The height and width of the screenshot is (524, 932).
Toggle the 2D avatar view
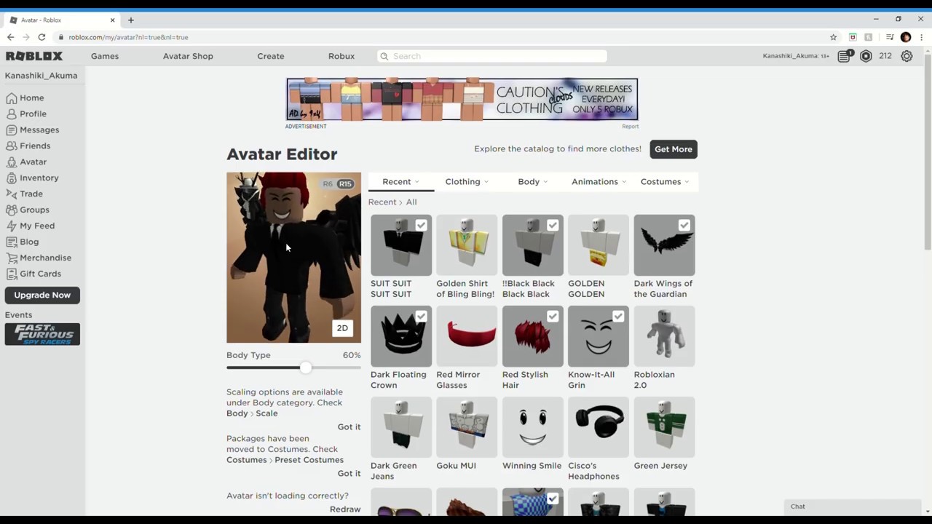tap(342, 328)
